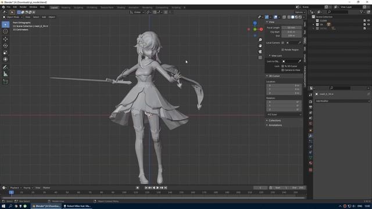Open the Object Mode dropdown
Screen dimensions: 372x209
13,17
